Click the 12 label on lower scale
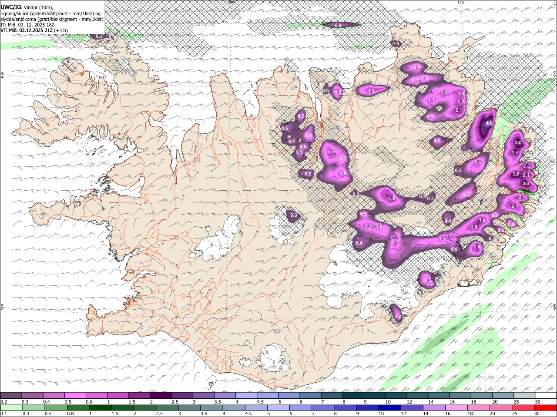 403,414
